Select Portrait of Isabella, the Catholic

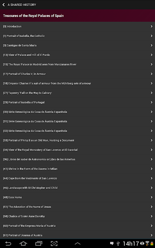77,36
